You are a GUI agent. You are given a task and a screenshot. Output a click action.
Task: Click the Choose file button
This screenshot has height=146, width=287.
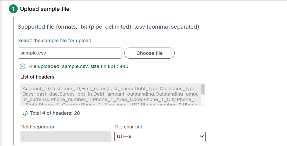[x=149, y=53]
